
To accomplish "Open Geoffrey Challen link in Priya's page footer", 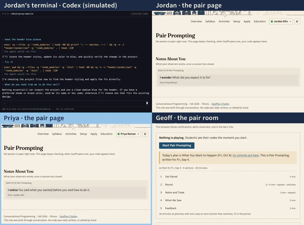I will point(68,216).
